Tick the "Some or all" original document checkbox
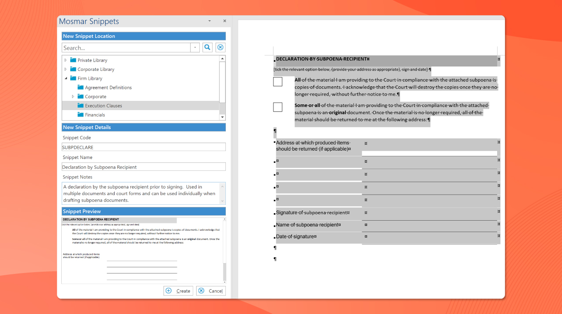The width and height of the screenshot is (562, 314). (x=277, y=107)
